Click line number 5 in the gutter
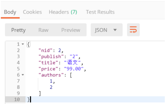 point(18,69)
